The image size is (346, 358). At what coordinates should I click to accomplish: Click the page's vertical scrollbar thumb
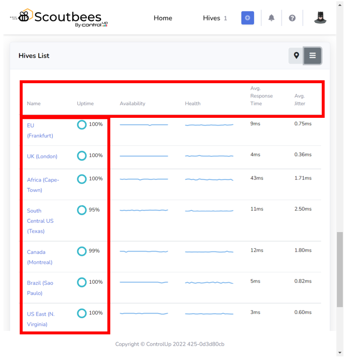pos(340,269)
